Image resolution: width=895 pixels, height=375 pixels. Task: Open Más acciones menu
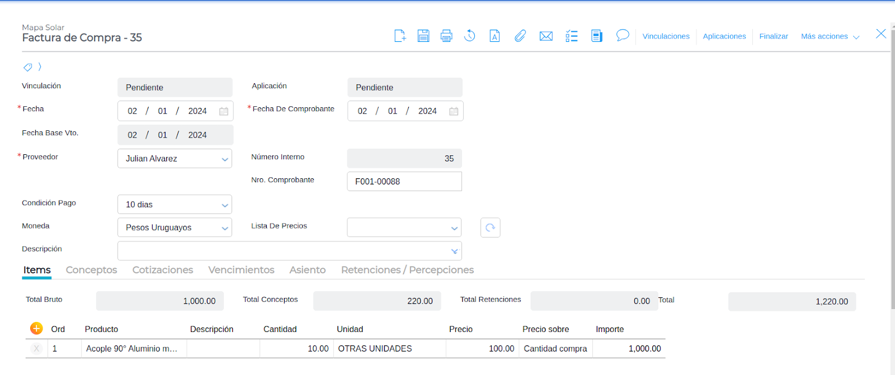click(x=830, y=36)
